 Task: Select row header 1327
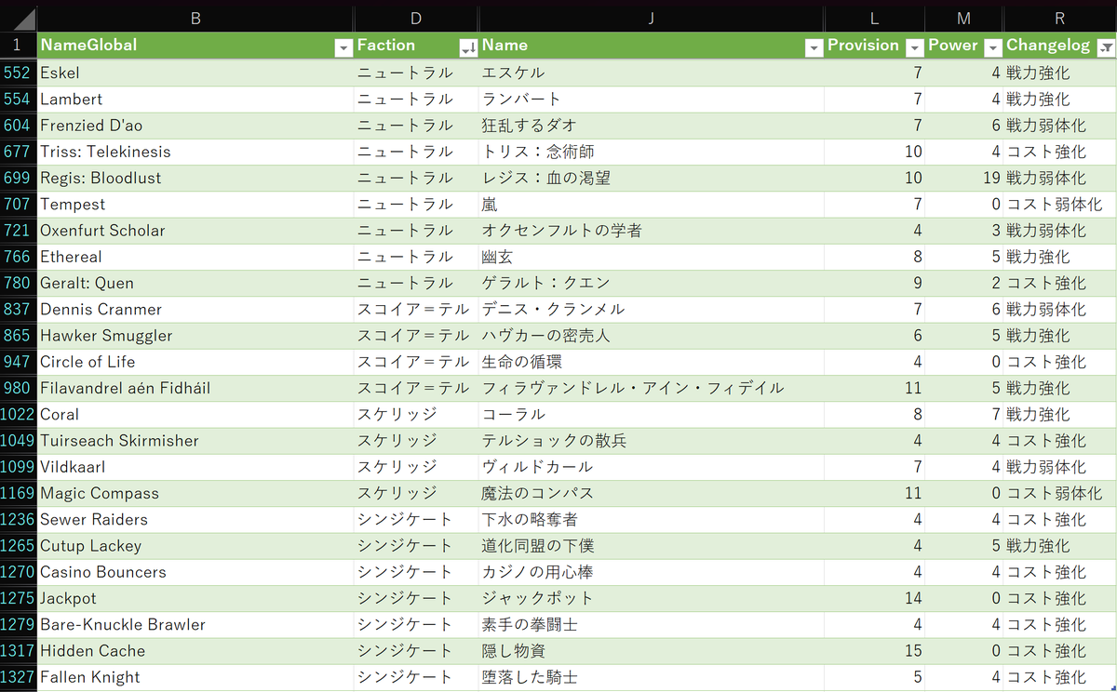pyautogui.click(x=19, y=677)
